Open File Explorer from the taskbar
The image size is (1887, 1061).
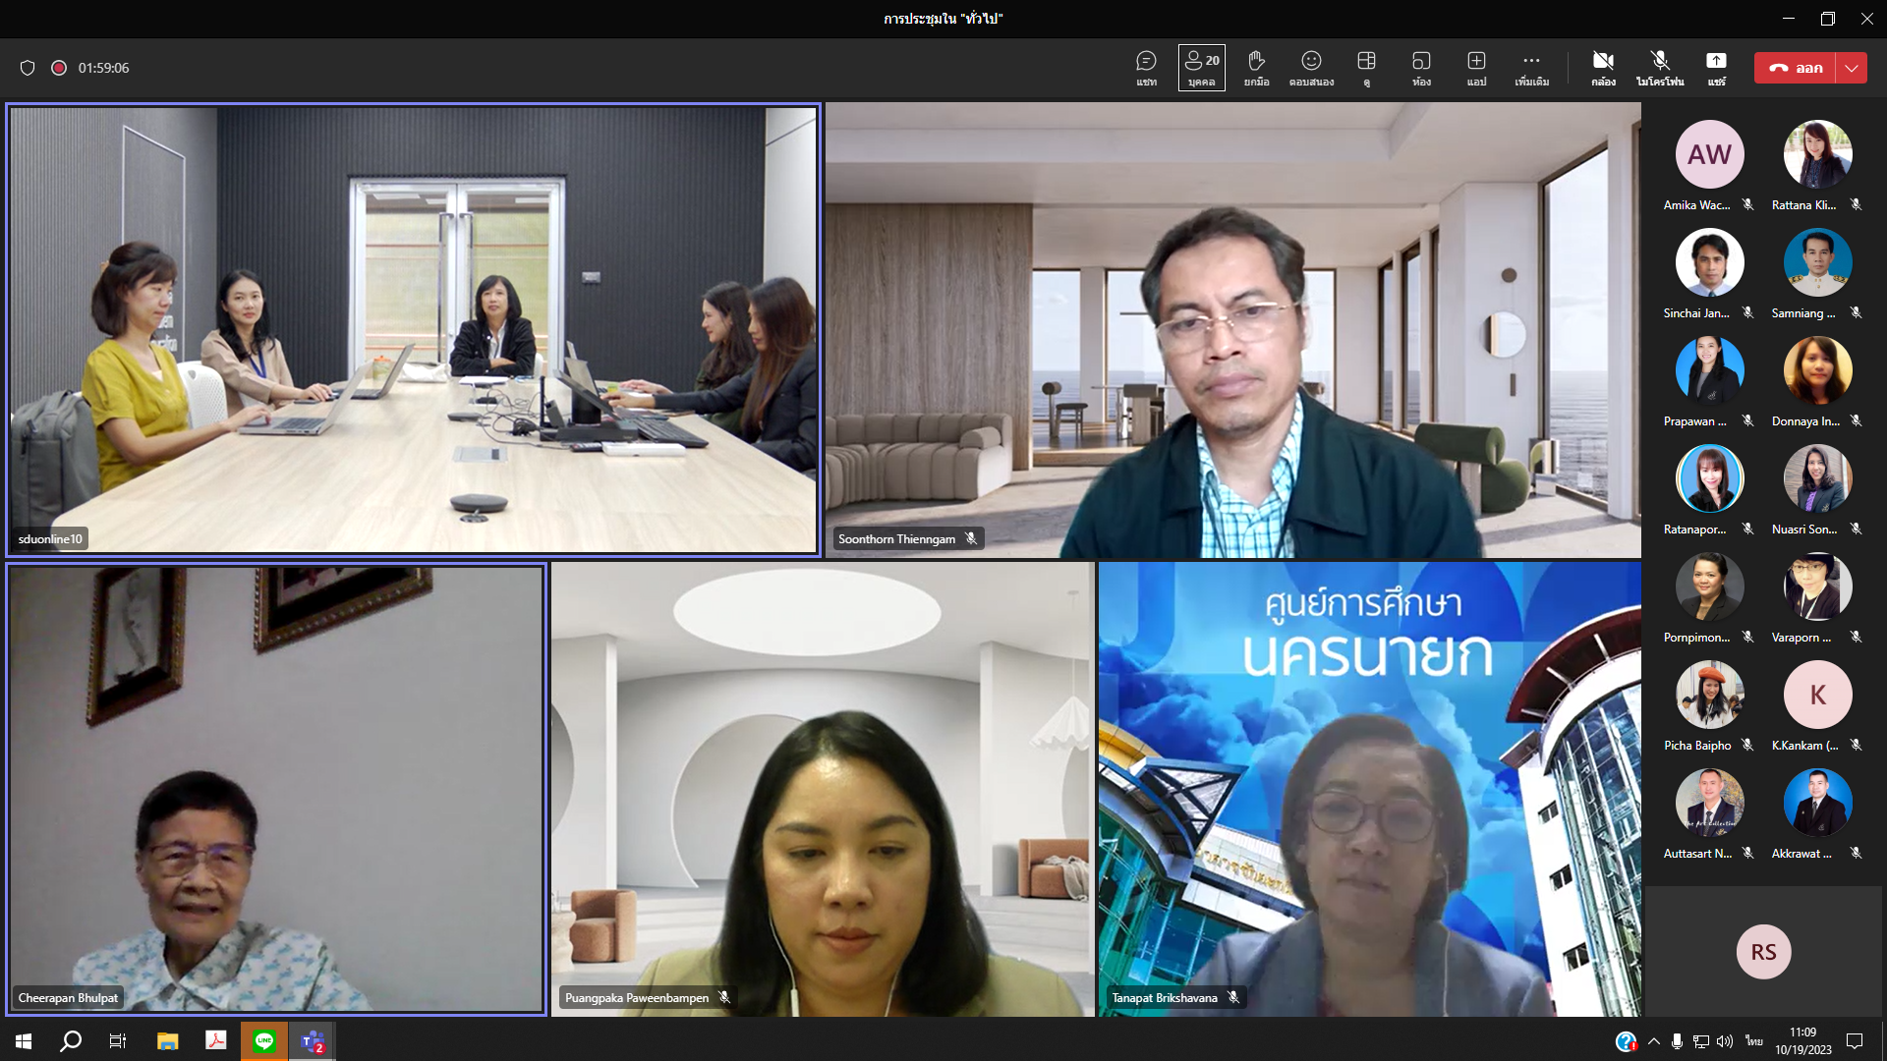click(x=167, y=1041)
